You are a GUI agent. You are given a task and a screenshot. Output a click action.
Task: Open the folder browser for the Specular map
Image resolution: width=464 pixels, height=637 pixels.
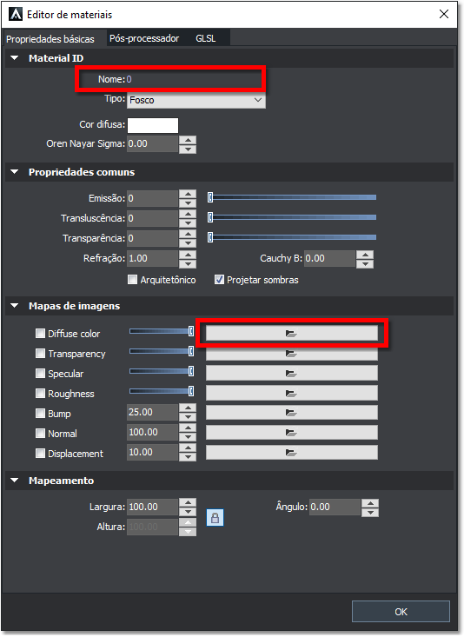point(291,373)
